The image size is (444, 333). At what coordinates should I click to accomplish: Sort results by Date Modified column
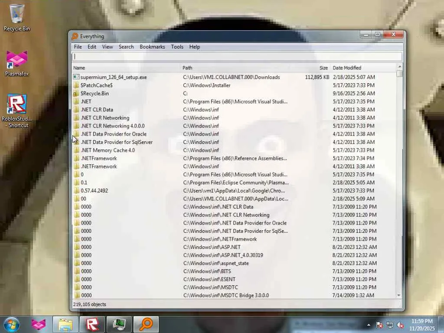tap(364, 68)
